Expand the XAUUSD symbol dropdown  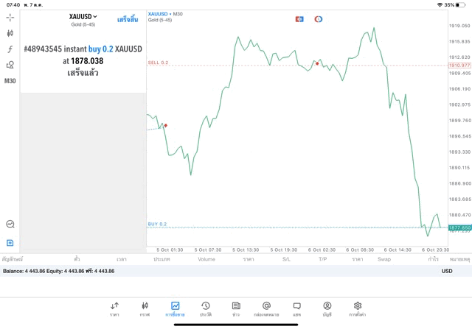(x=83, y=17)
